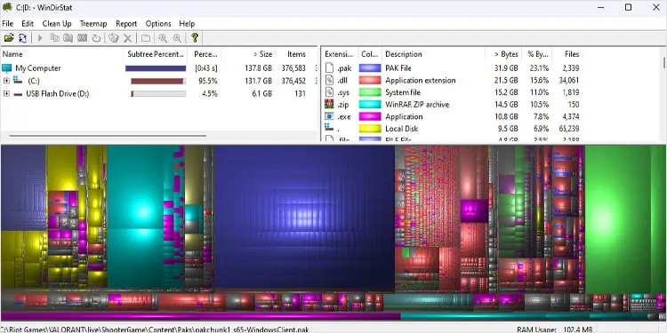Expand the (C:) drive node
Screen dimensions: 667x333
click(6, 81)
